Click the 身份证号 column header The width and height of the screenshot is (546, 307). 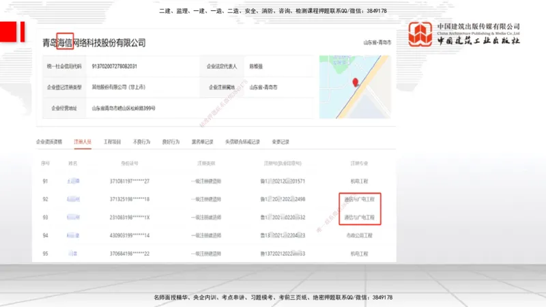click(x=130, y=163)
